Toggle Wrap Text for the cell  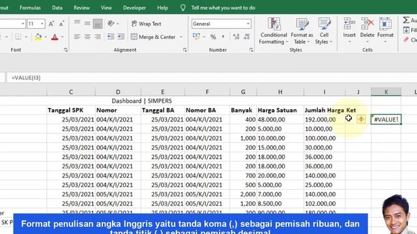pos(146,23)
